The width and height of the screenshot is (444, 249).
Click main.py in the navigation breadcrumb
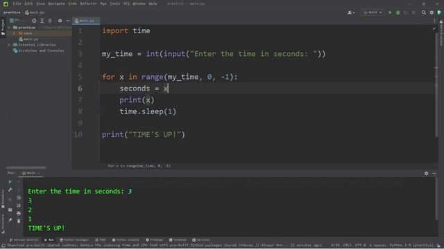click(35, 12)
